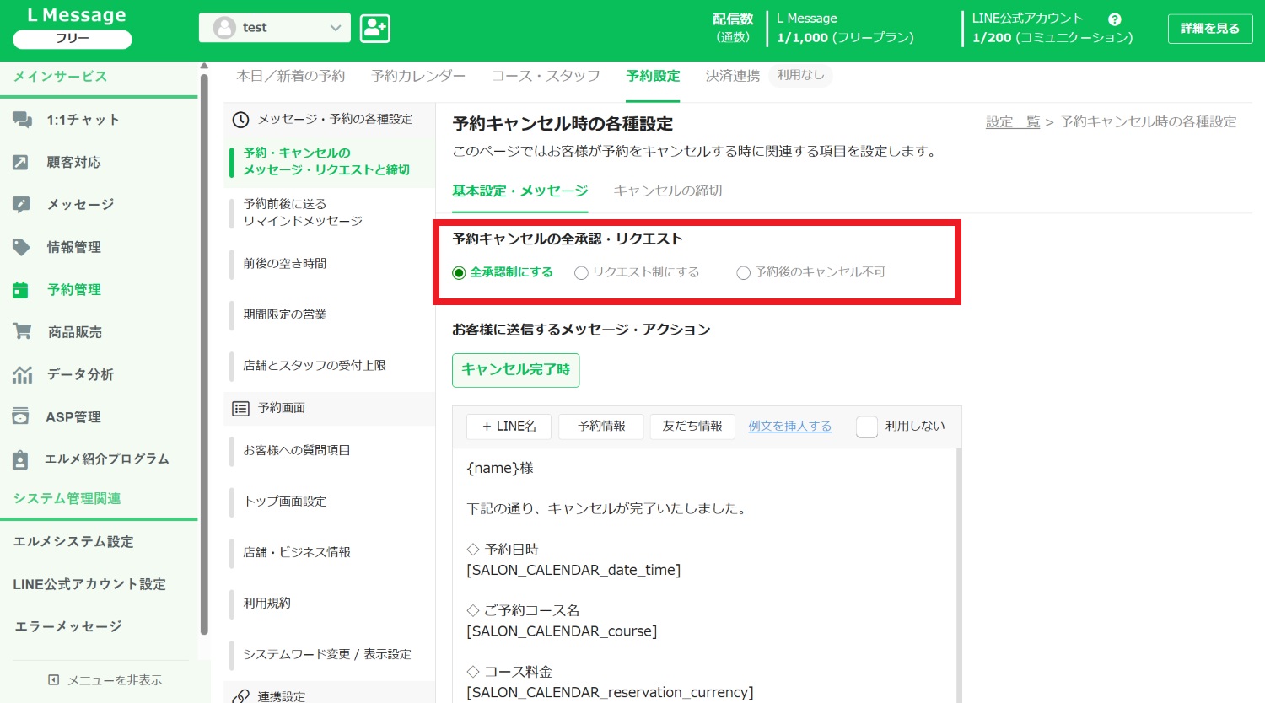Image resolution: width=1265 pixels, height=703 pixels.
Task: Open the 本日／新着の予約 tab
Action: [291, 76]
